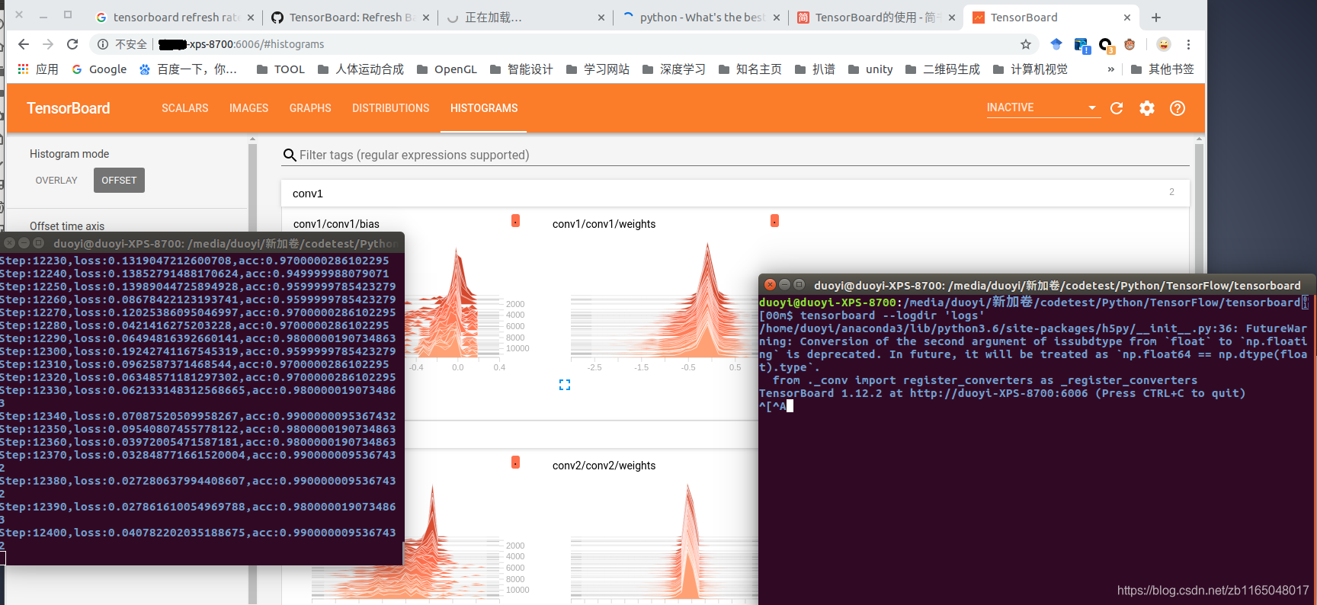Close the left training-log terminal window

click(9, 243)
